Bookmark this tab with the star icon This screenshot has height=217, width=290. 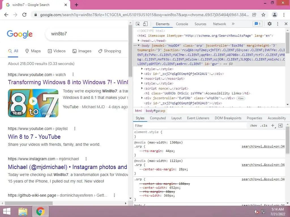263,15
